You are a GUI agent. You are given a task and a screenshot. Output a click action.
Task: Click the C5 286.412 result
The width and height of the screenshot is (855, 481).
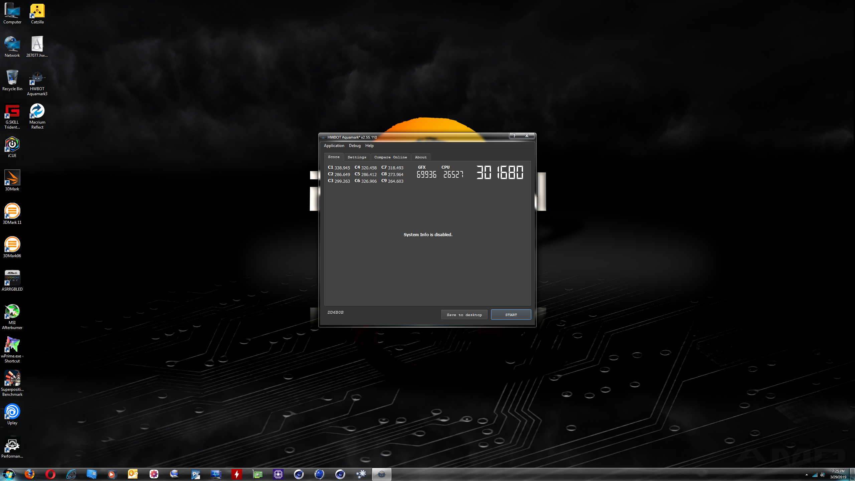[365, 174]
